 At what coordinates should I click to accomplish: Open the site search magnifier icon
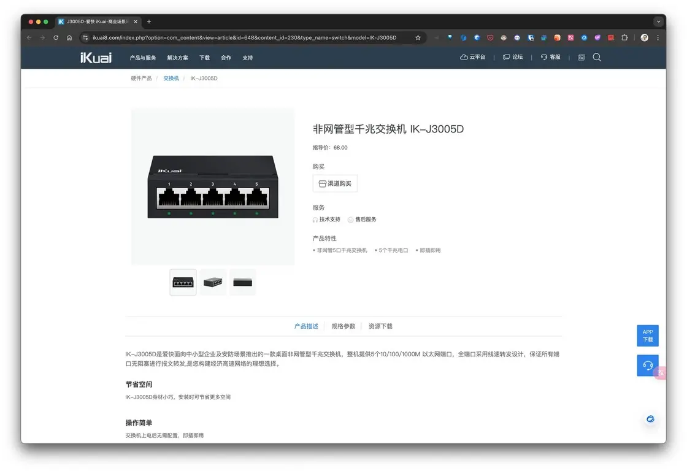pos(597,58)
